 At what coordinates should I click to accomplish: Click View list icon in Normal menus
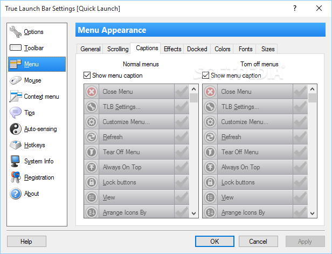(x=92, y=197)
